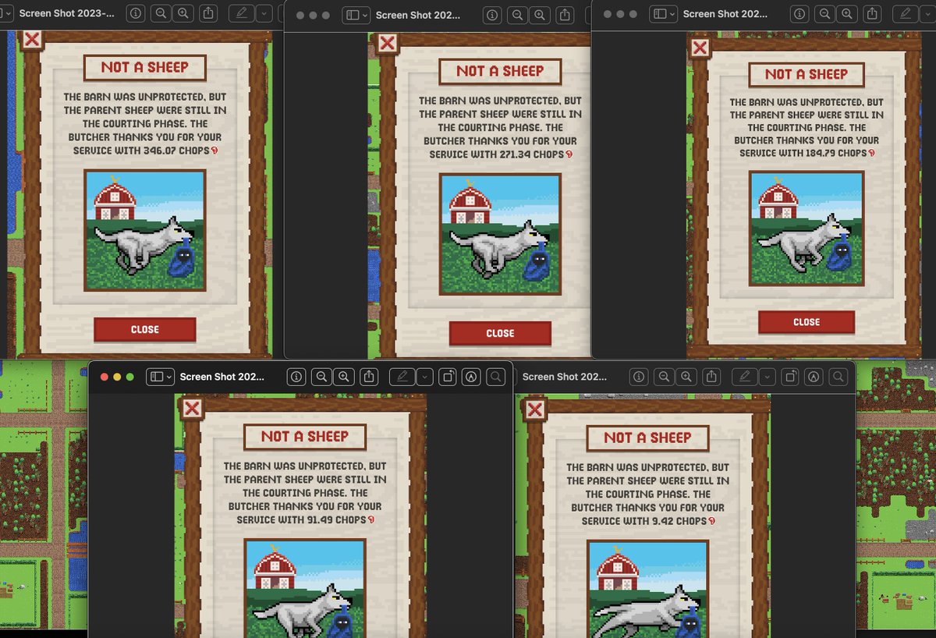This screenshot has width=936, height=638.
Task: Click the red CLOSE button under the 346.07 CHOPS message
Action: [145, 329]
